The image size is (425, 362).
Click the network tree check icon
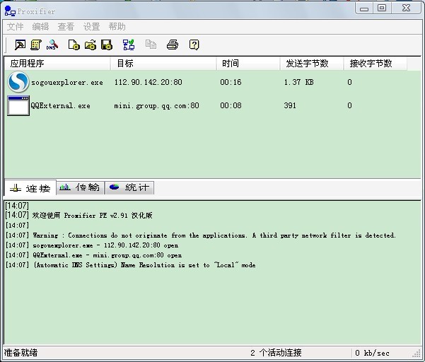[129, 45]
